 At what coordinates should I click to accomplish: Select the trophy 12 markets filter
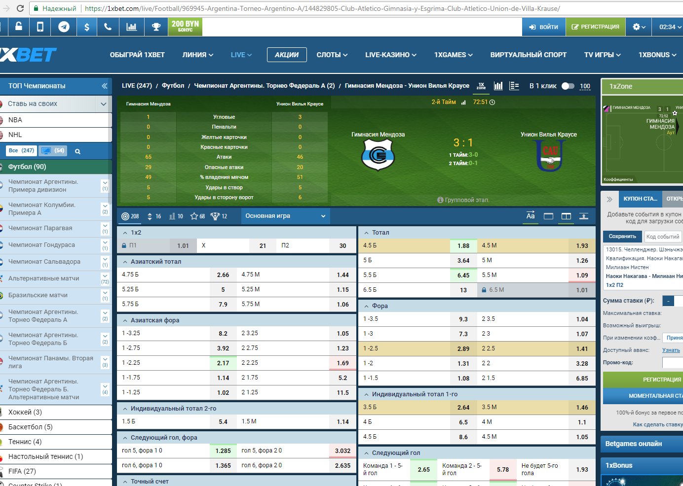[219, 216]
